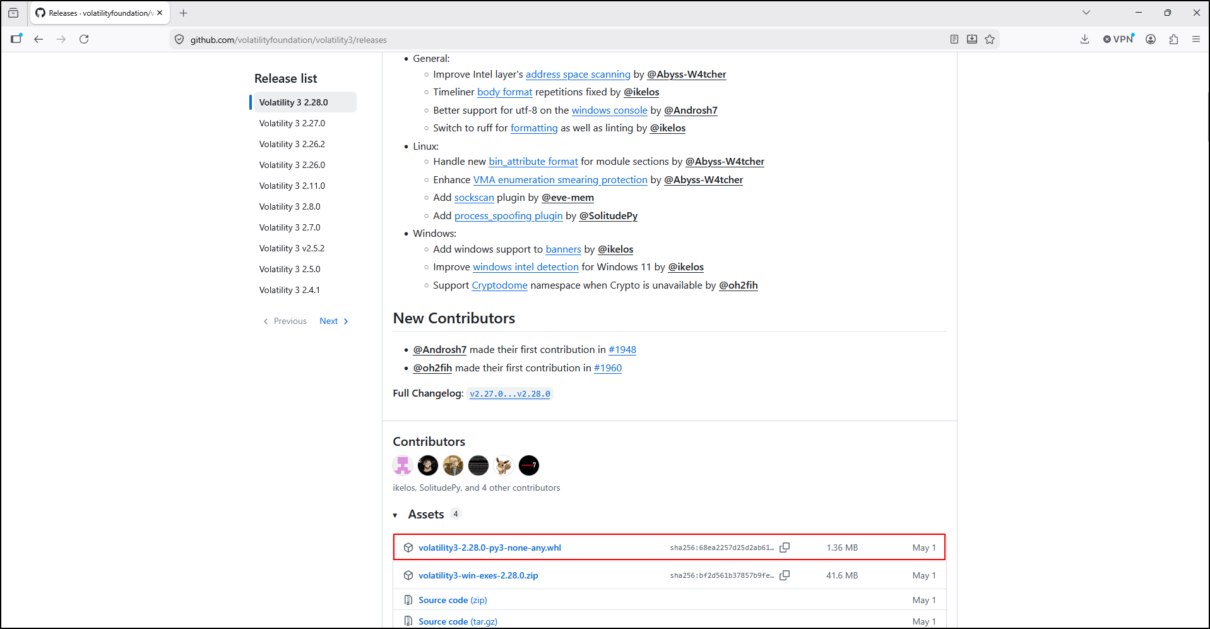This screenshot has width=1210, height=629.
Task: Open the banners link under Windows
Action: [x=564, y=249]
